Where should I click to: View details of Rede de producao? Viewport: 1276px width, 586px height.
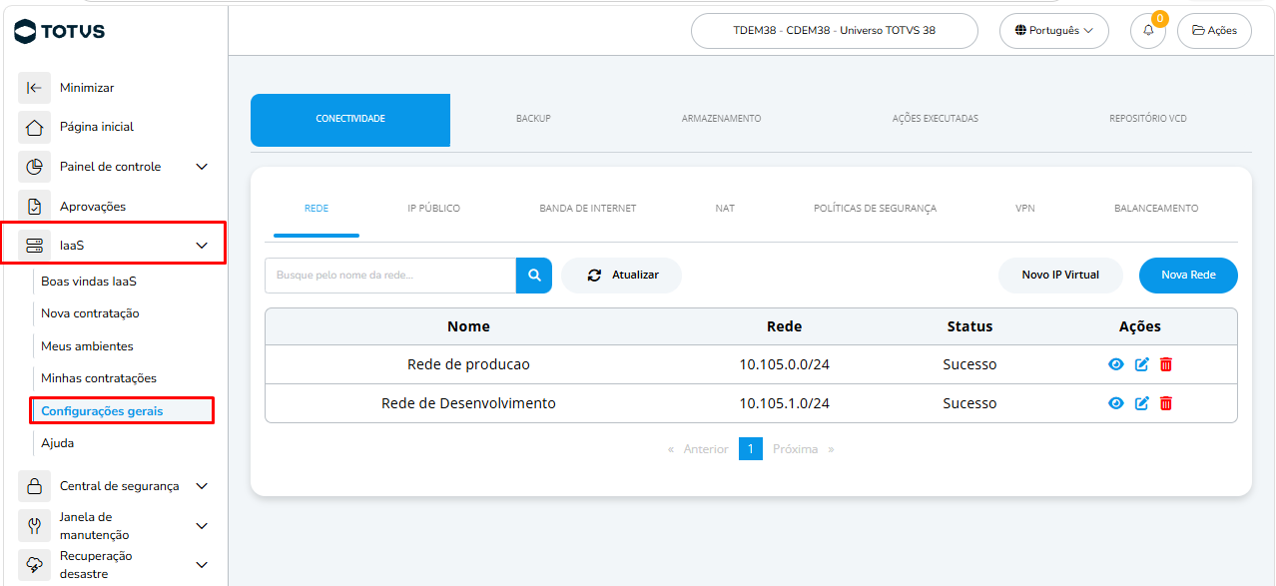(x=1116, y=364)
